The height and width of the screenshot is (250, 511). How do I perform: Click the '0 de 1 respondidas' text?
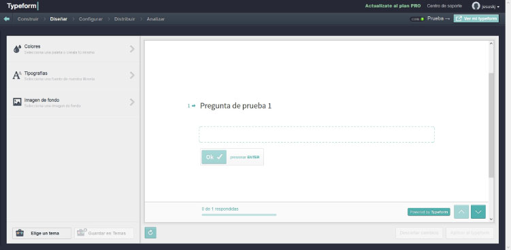[x=220, y=209]
